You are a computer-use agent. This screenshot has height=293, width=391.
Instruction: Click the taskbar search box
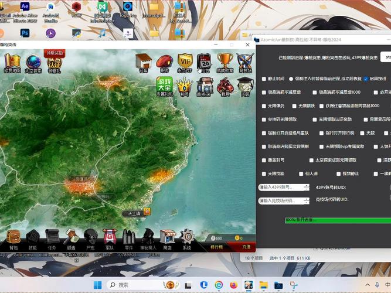click(x=144, y=285)
